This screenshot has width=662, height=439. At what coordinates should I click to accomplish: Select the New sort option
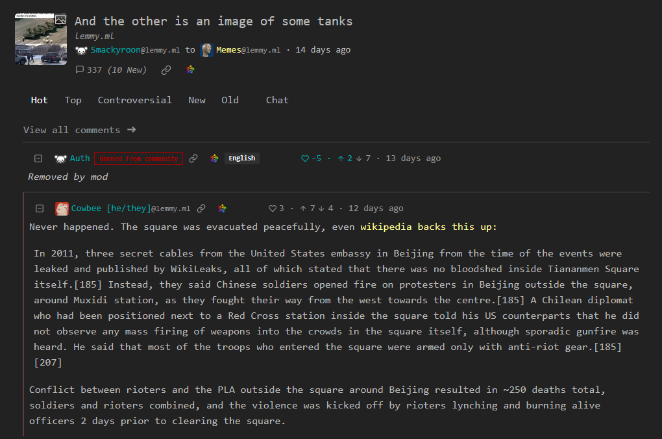tap(197, 100)
